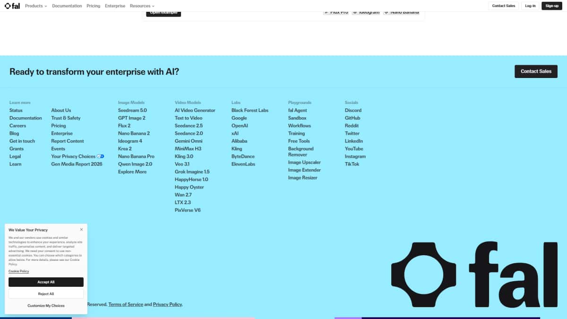Open the ElevenLabs link
This screenshot has width=567, height=319.
(x=243, y=164)
